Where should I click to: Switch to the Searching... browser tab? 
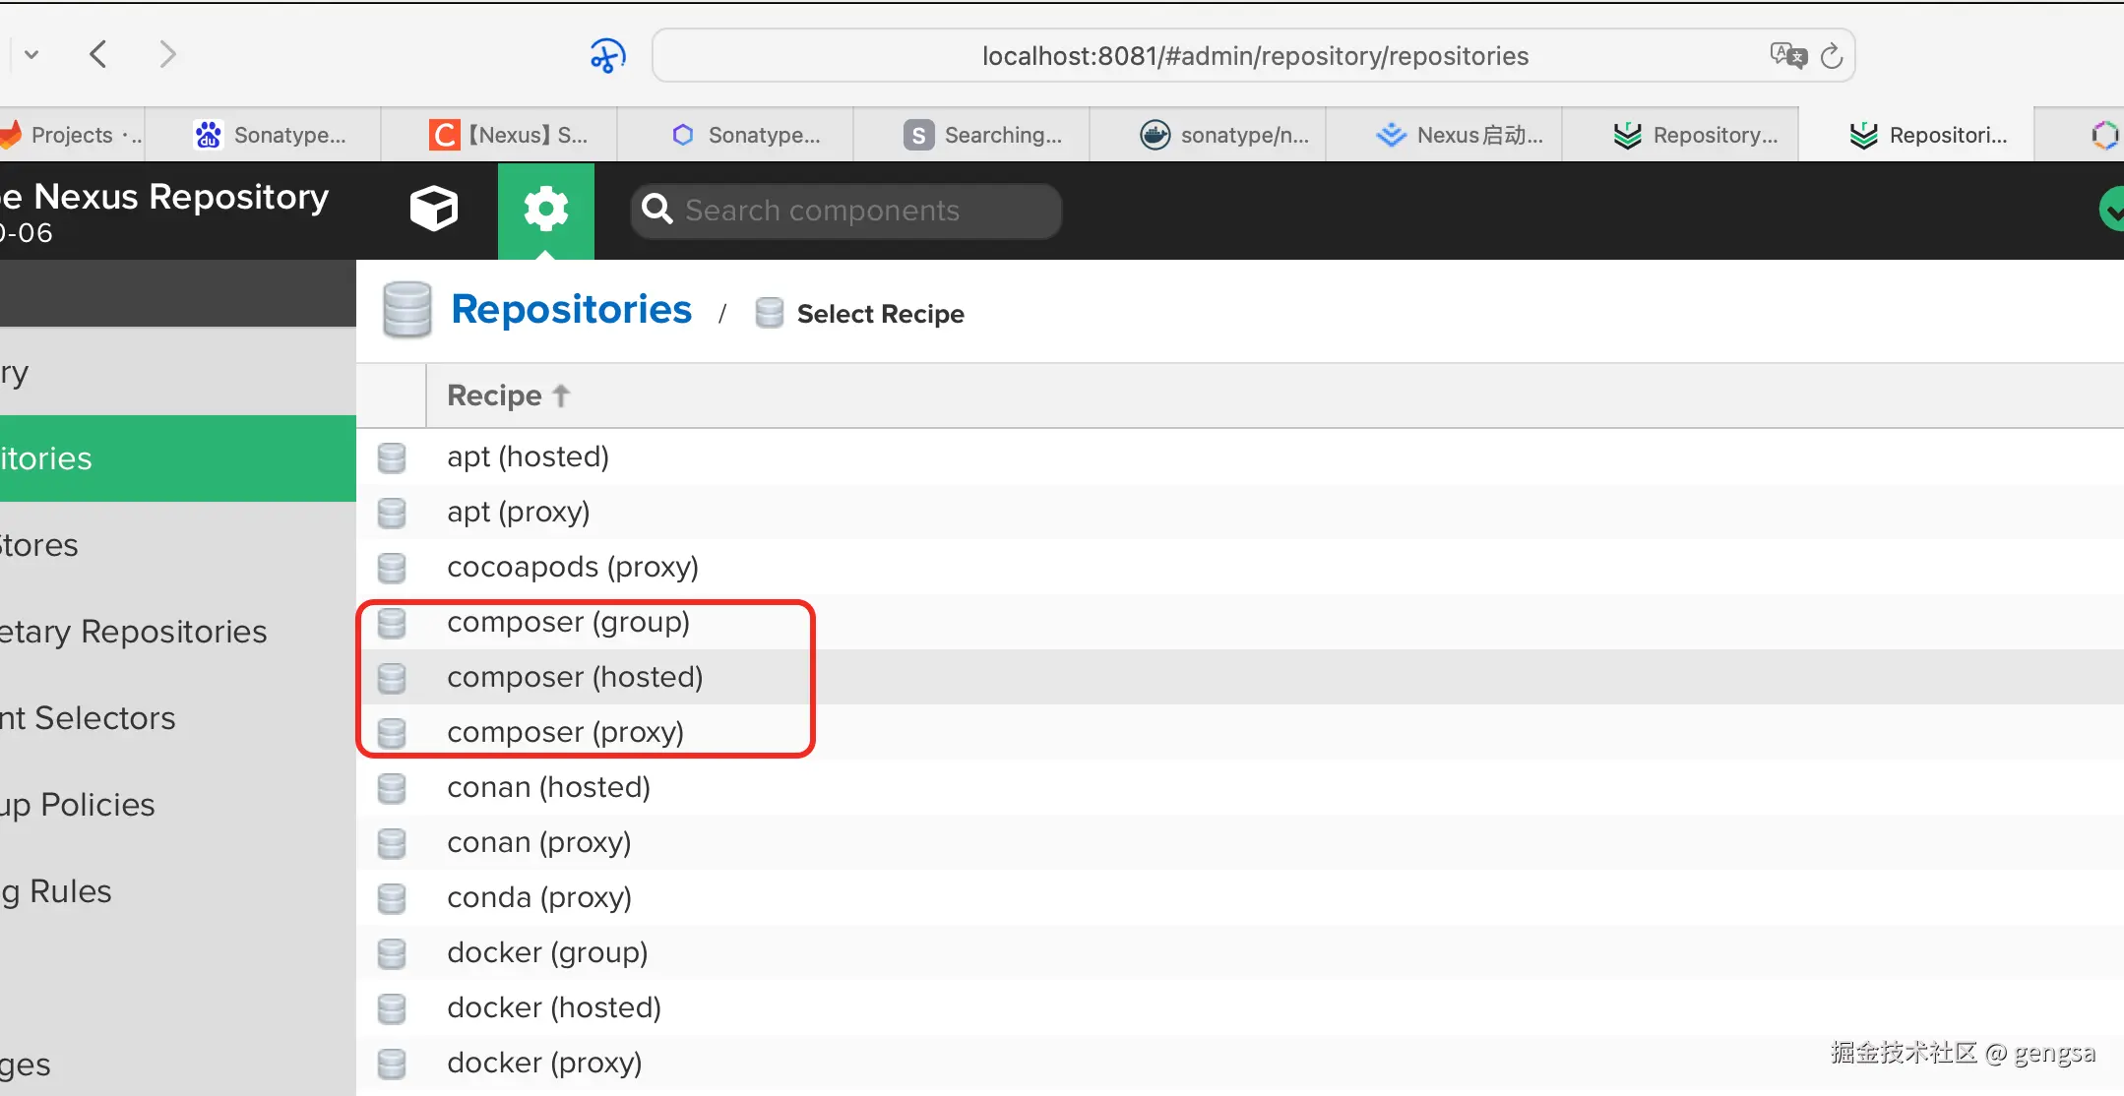[x=984, y=135]
